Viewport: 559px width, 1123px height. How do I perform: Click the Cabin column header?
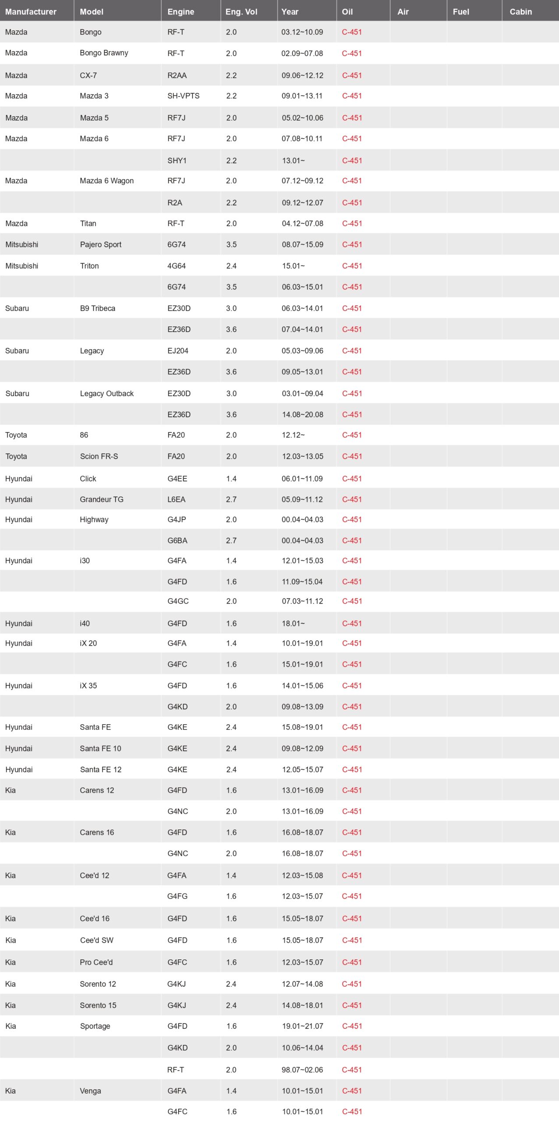pos(520,12)
